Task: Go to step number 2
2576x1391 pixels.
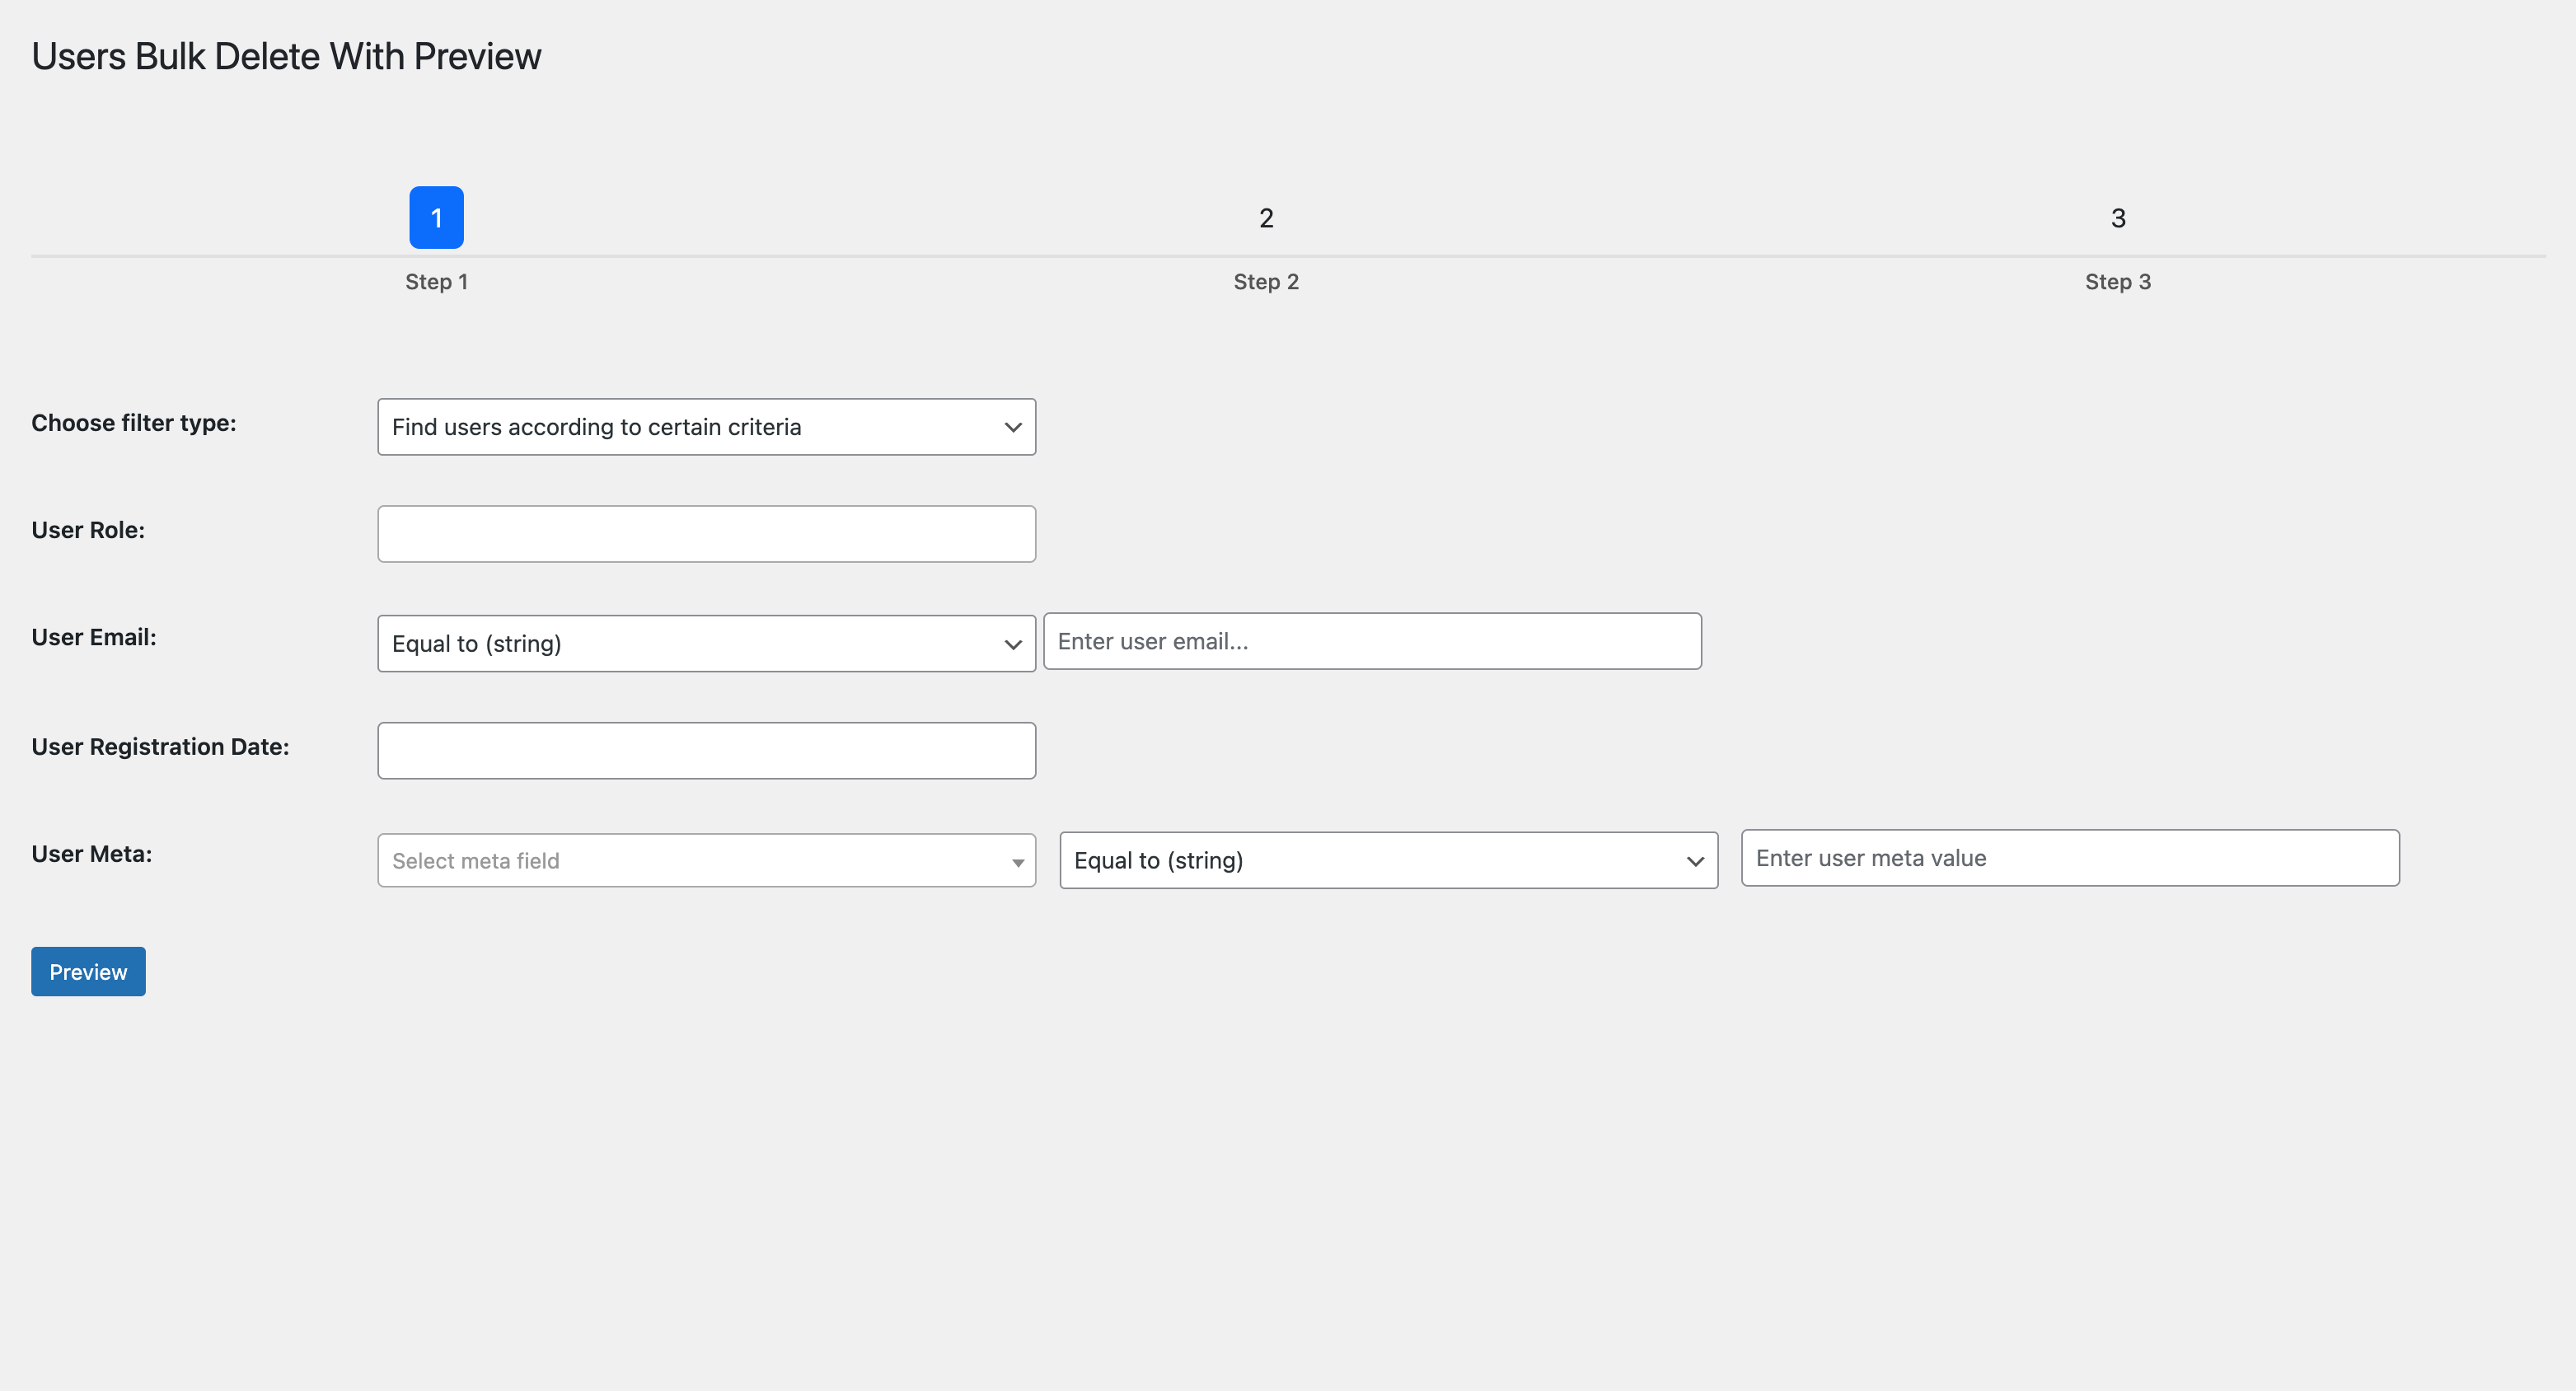Action: pyautogui.click(x=1266, y=218)
